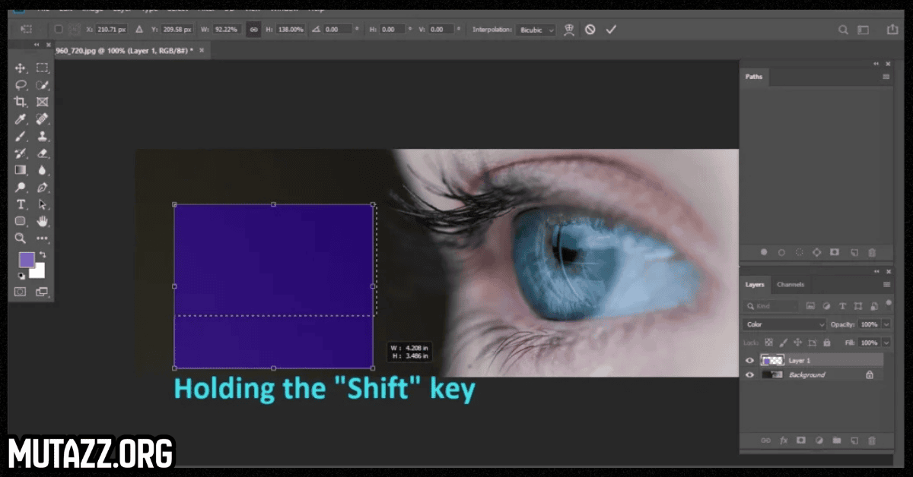Viewport: 913px width, 477px height.
Task: Click the delete layer trash icon
Action: coord(872,441)
